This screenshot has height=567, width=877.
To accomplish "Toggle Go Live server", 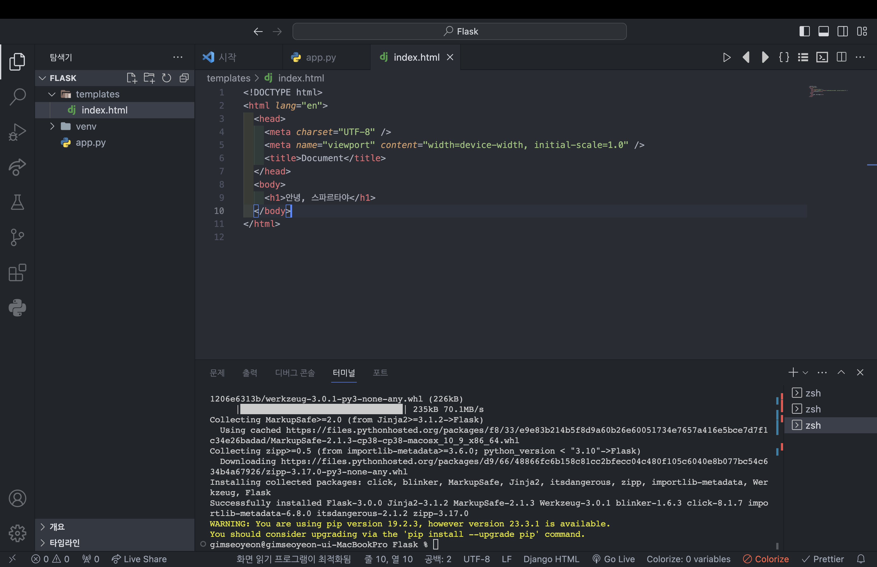I will (614, 559).
